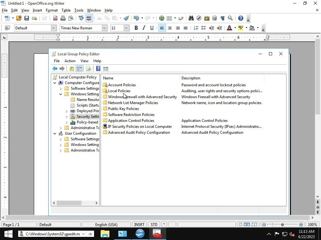Click the Description column header
321x240 pixels.
click(222, 78)
